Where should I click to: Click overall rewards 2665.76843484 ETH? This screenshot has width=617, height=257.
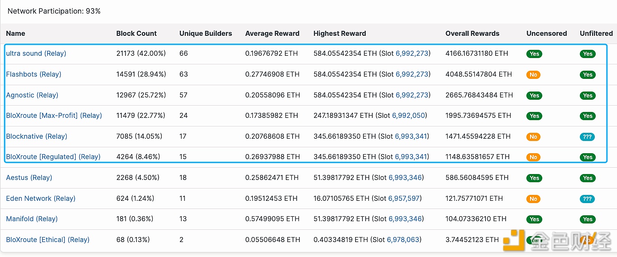479,95
